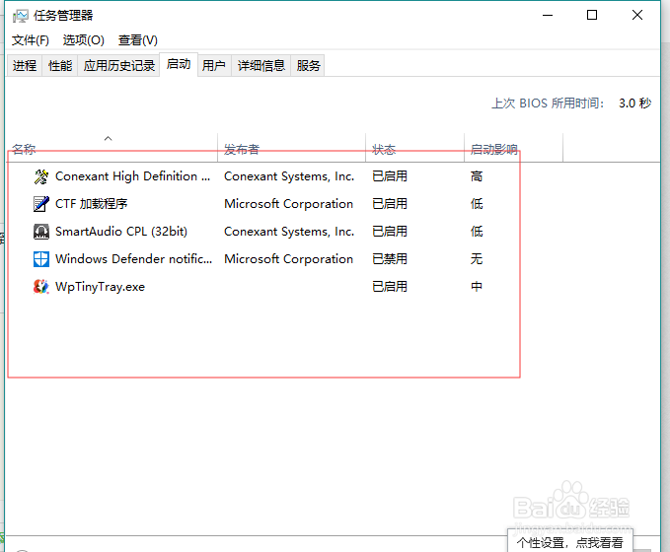Click the CTF 加载程序 pen icon
The height and width of the screenshot is (552, 670).
(41, 204)
